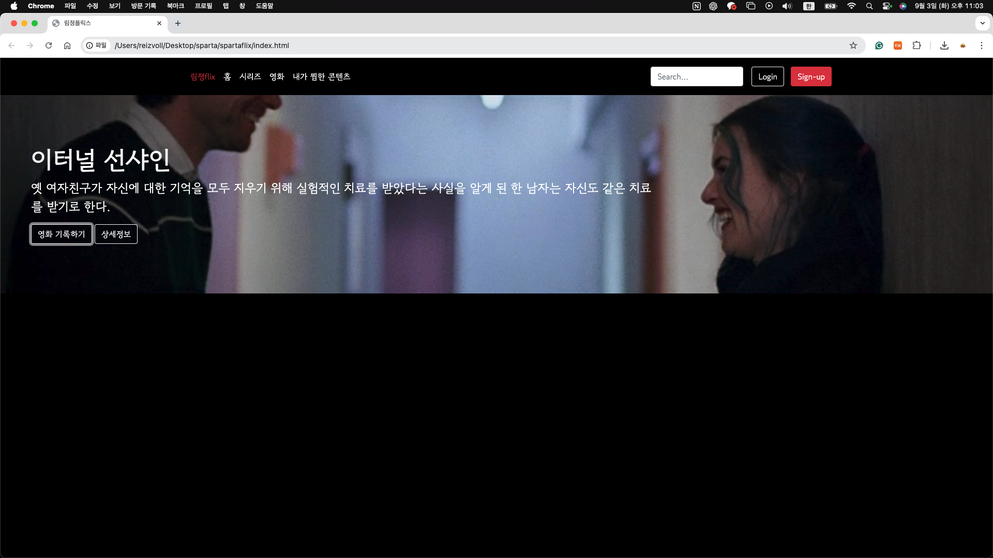Click the 영화 기록하기 button
Screen dimensions: 993x558
tap(61, 234)
